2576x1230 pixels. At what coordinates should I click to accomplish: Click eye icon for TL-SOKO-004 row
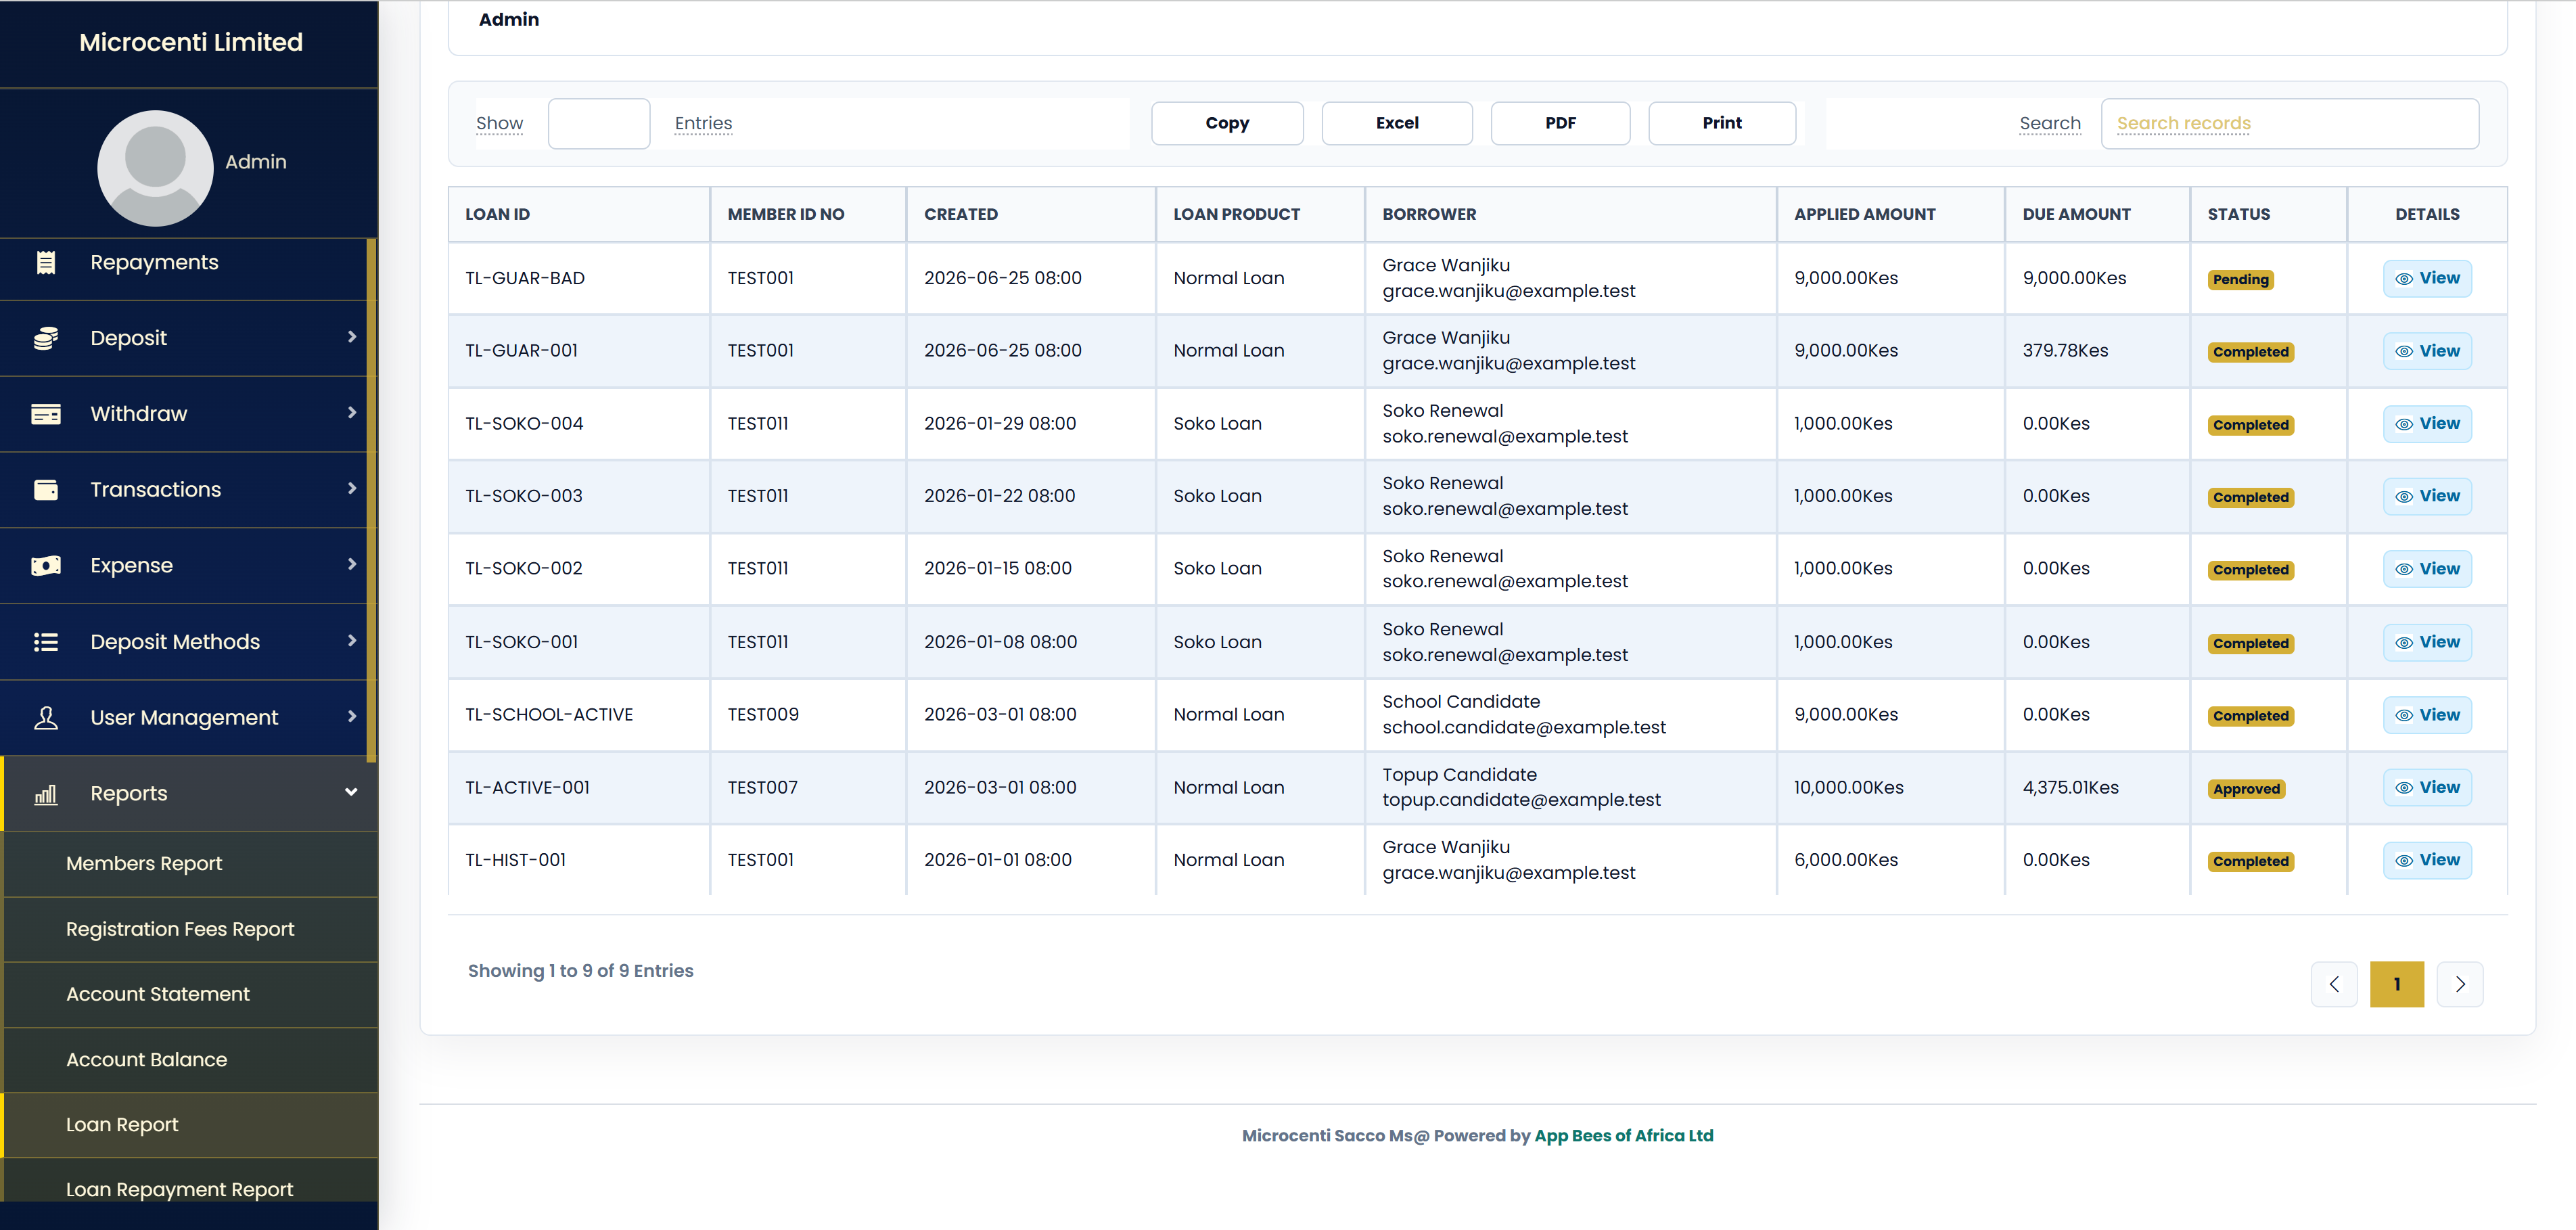pos(2404,424)
